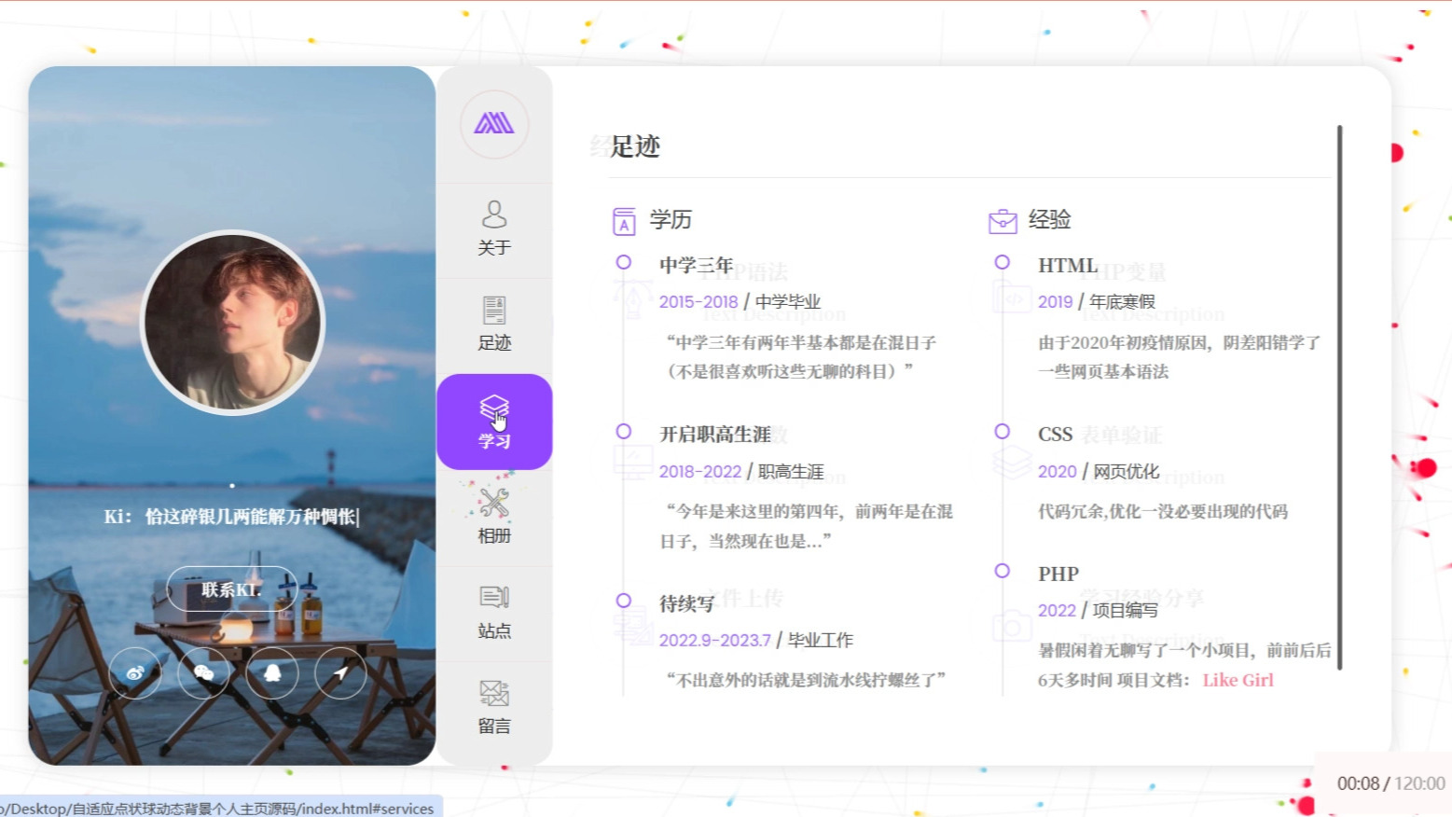Open the WeChat social icon

pos(204,673)
